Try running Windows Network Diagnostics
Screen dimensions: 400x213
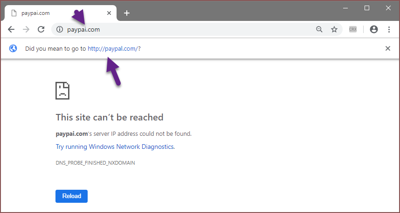tap(115, 146)
